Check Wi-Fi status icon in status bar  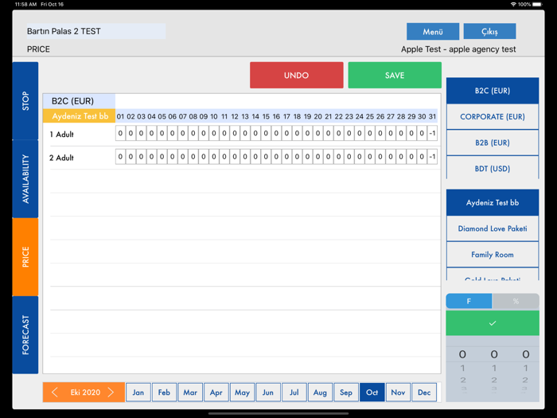(513, 4)
